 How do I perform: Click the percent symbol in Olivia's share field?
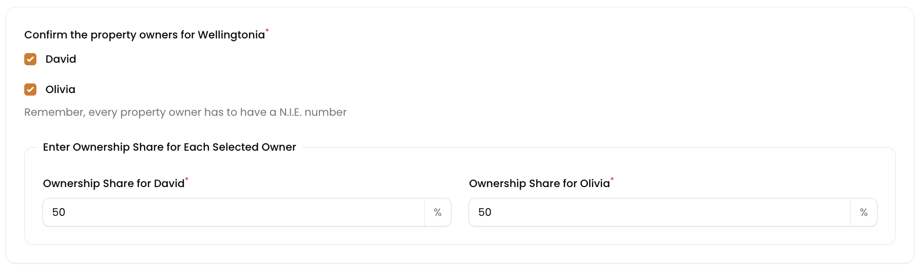click(x=864, y=212)
